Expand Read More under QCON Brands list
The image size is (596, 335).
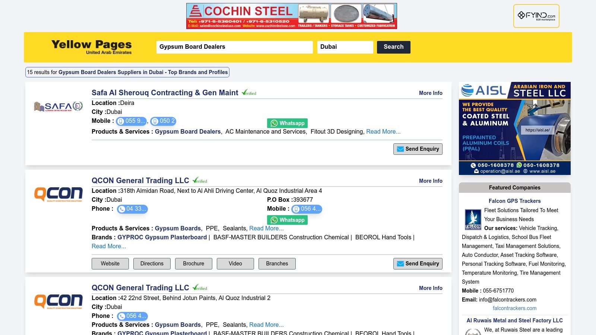point(108,246)
